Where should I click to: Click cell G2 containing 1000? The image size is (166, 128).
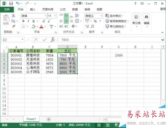(119, 55)
